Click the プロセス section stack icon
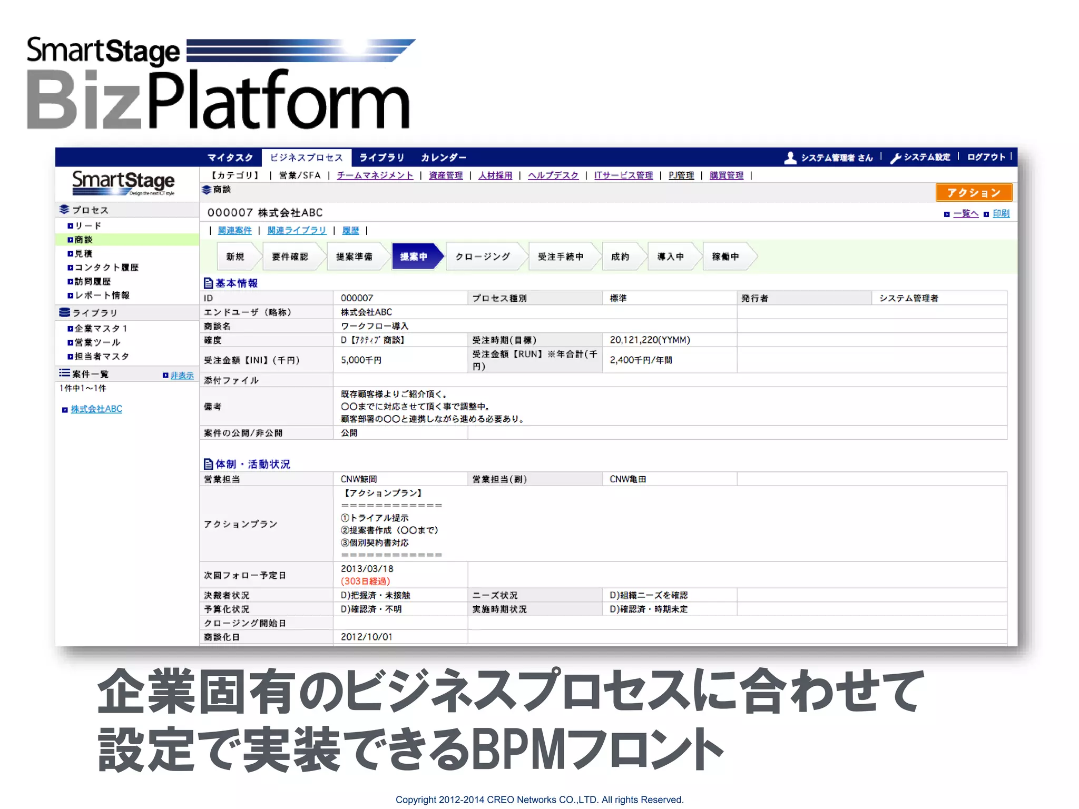The width and height of the screenshot is (1079, 809). [x=64, y=209]
